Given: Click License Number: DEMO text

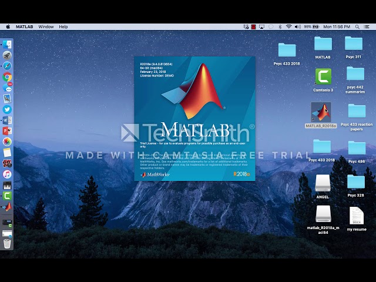Looking at the screenshot, I should [x=157, y=76].
